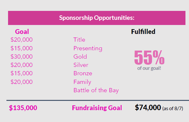Select the Presenting sponsorship level

click(88, 48)
